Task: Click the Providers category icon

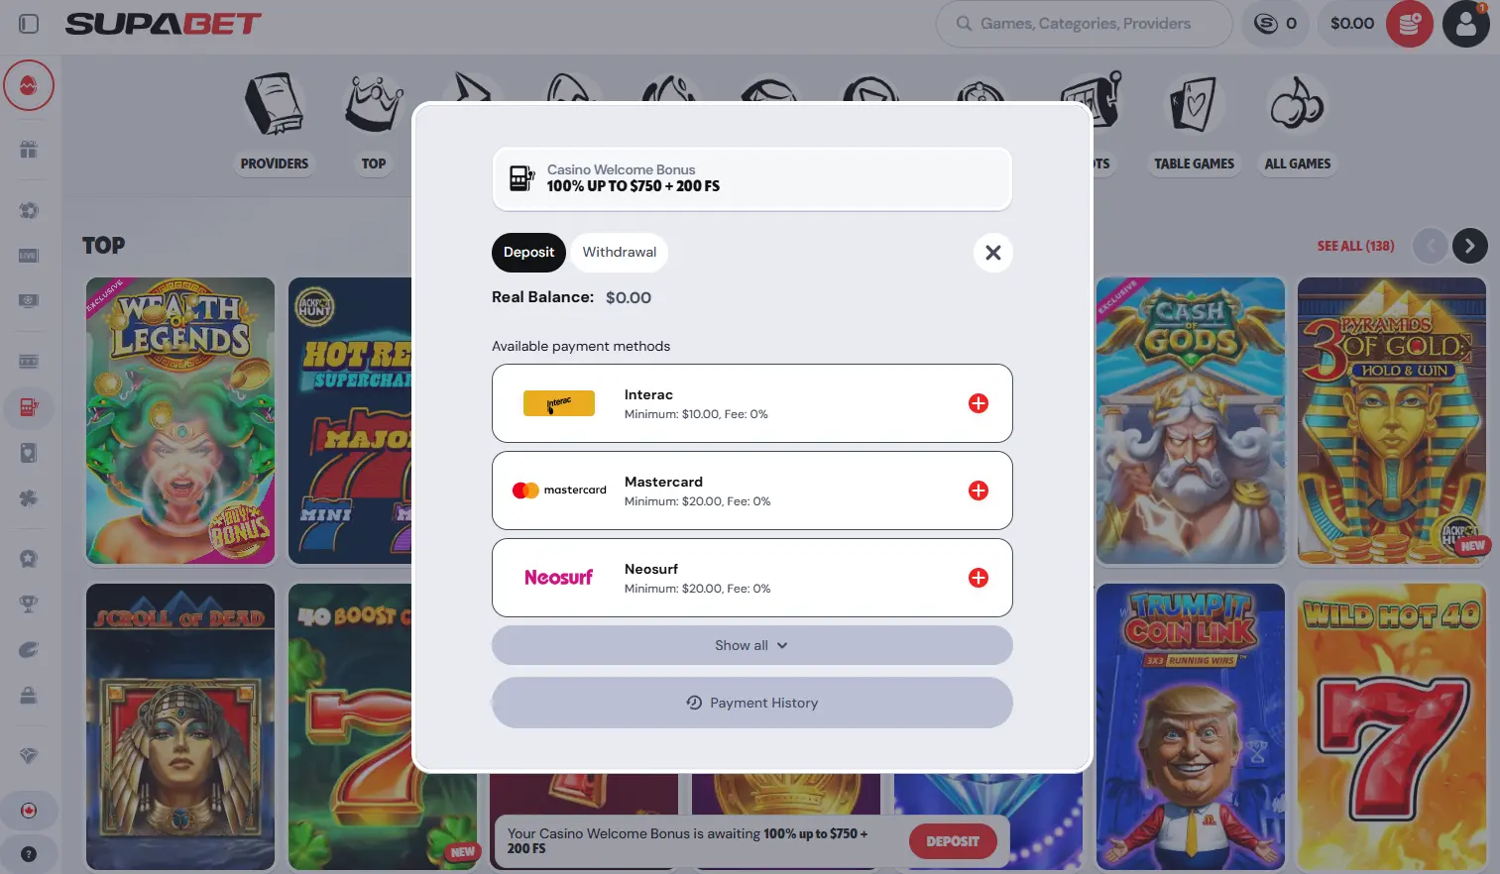Action: click(275, 105)
